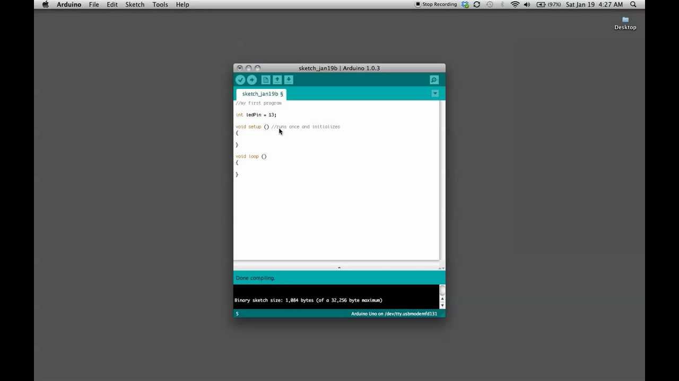Click the globe network status icon
Screen dimensions: 679x381
point(465,4)
